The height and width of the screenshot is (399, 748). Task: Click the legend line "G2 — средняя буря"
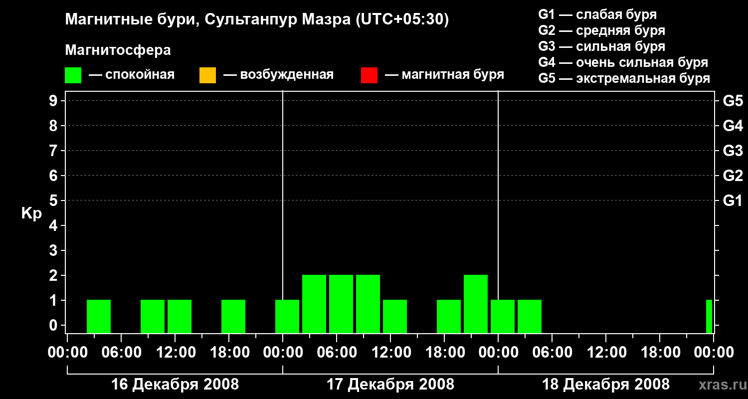point(601,30)
